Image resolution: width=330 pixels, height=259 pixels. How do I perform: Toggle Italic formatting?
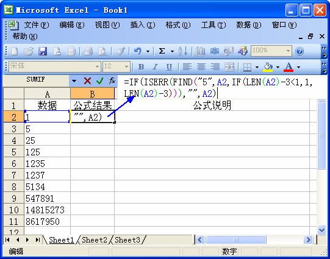(155, 67)
